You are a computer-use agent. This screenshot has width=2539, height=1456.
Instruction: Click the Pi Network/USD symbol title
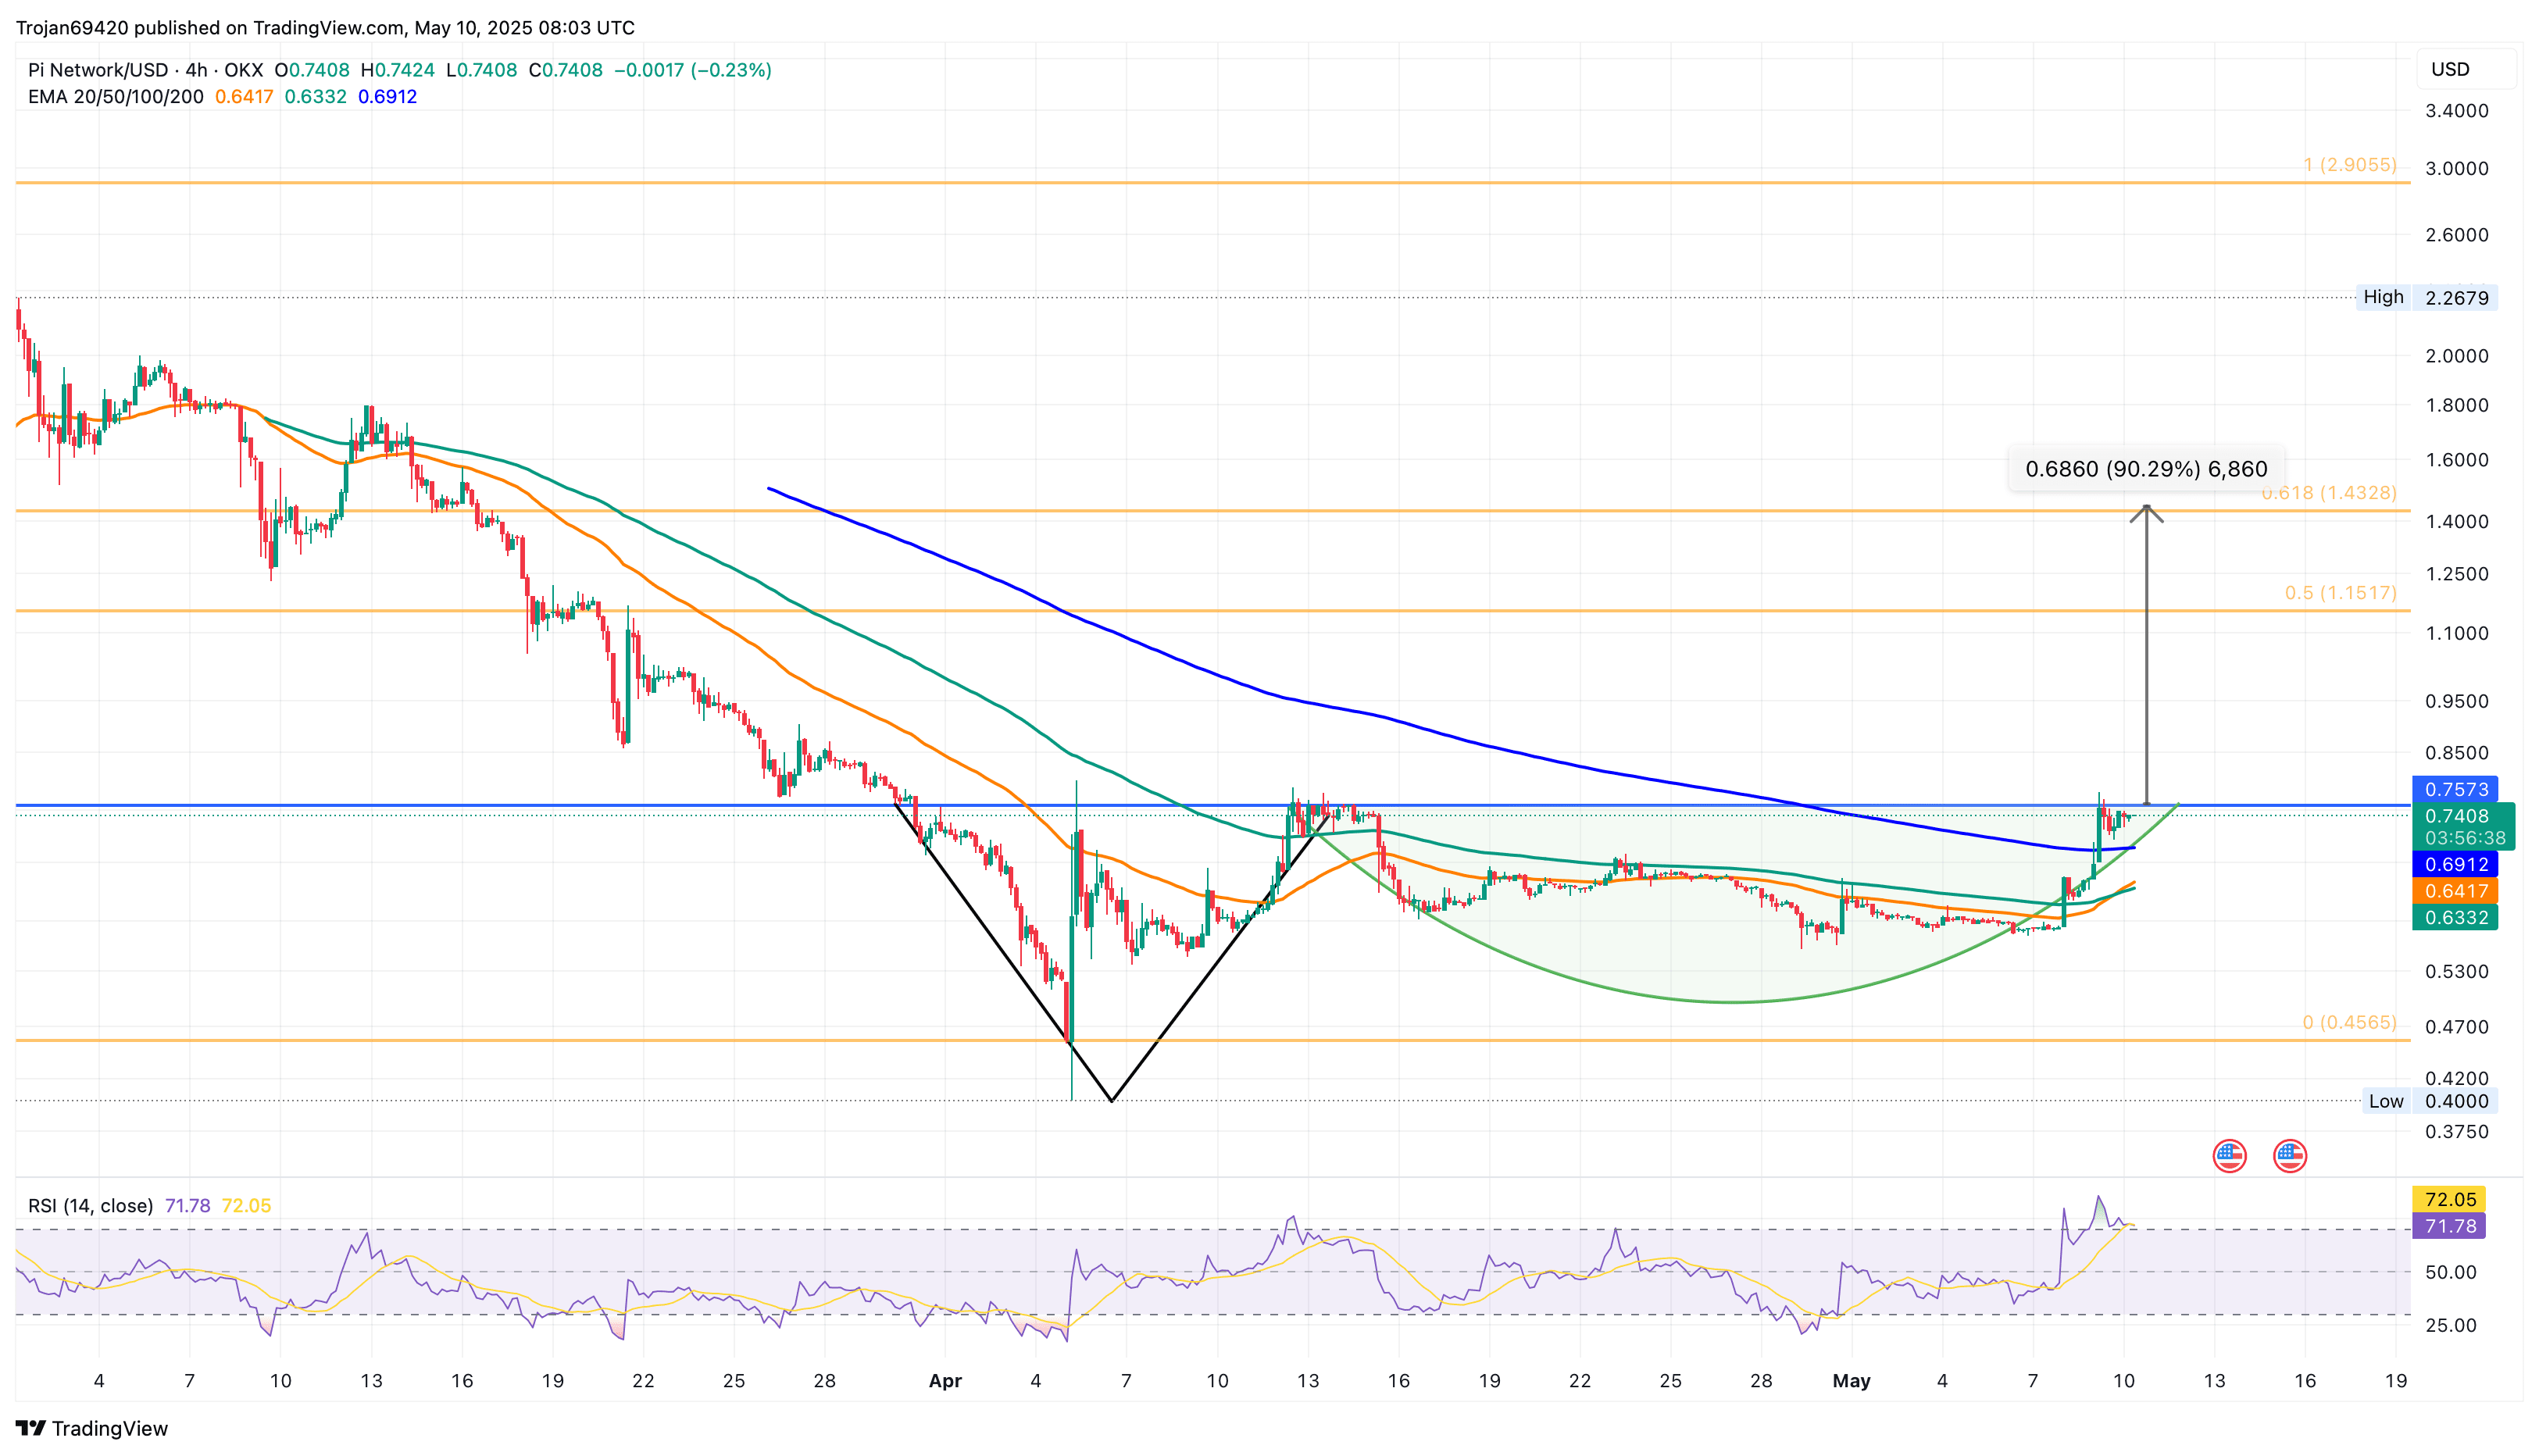(x=98, y=70)
